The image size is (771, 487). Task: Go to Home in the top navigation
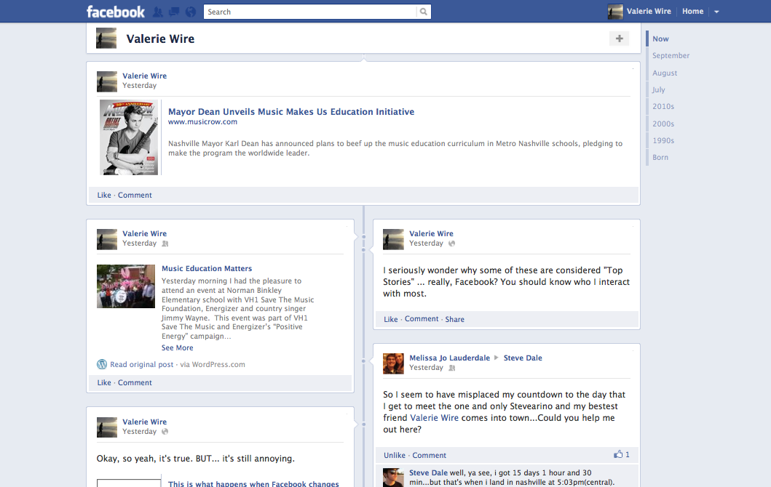click(692, 12)
